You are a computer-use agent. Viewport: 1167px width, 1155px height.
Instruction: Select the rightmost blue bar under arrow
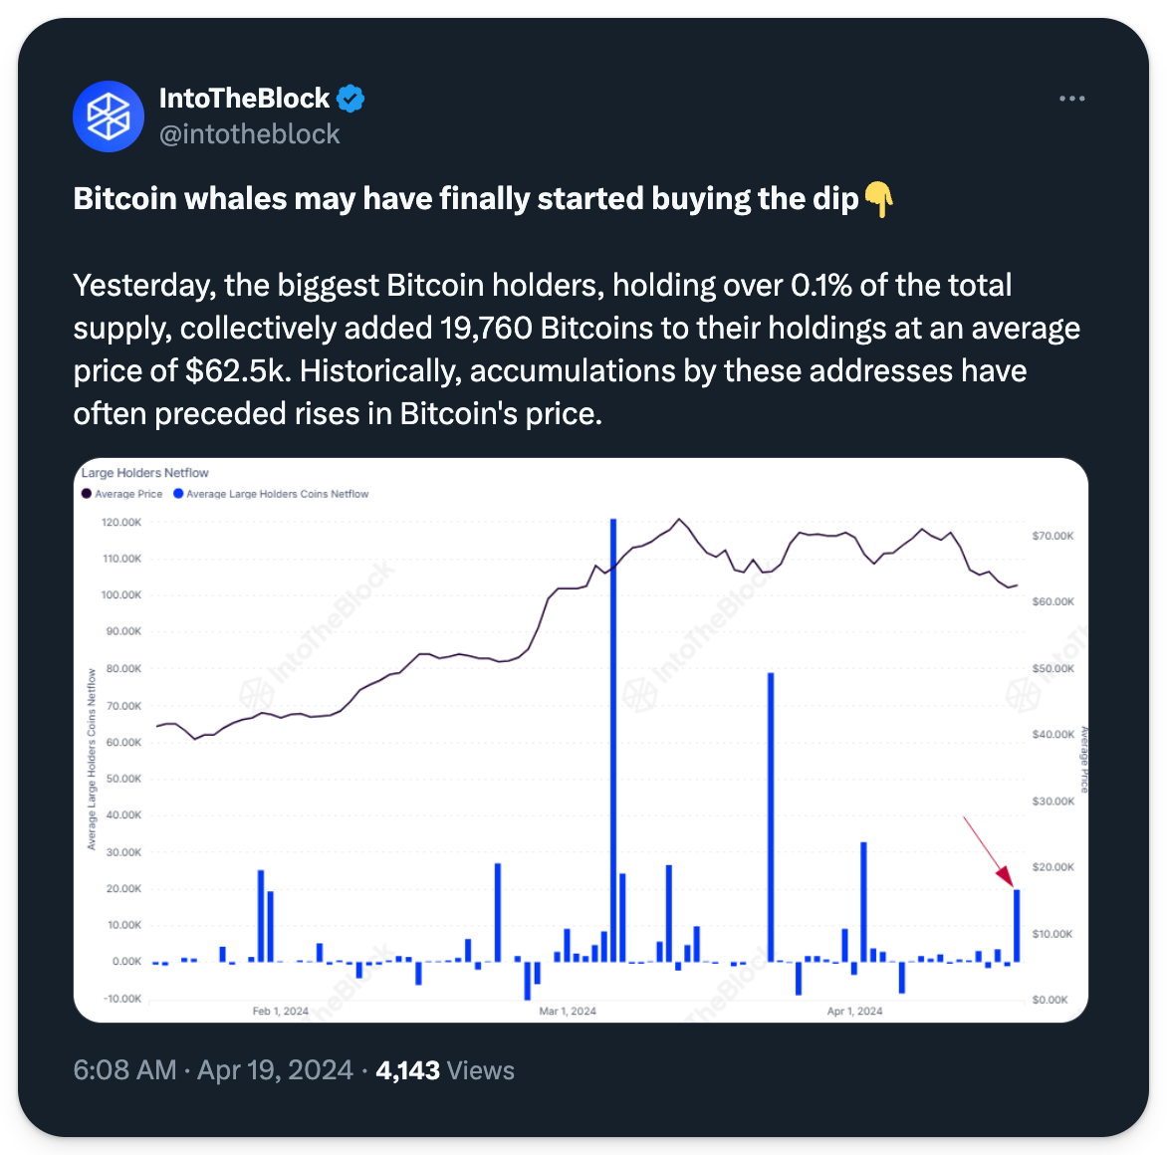(x=1017, y=926)
